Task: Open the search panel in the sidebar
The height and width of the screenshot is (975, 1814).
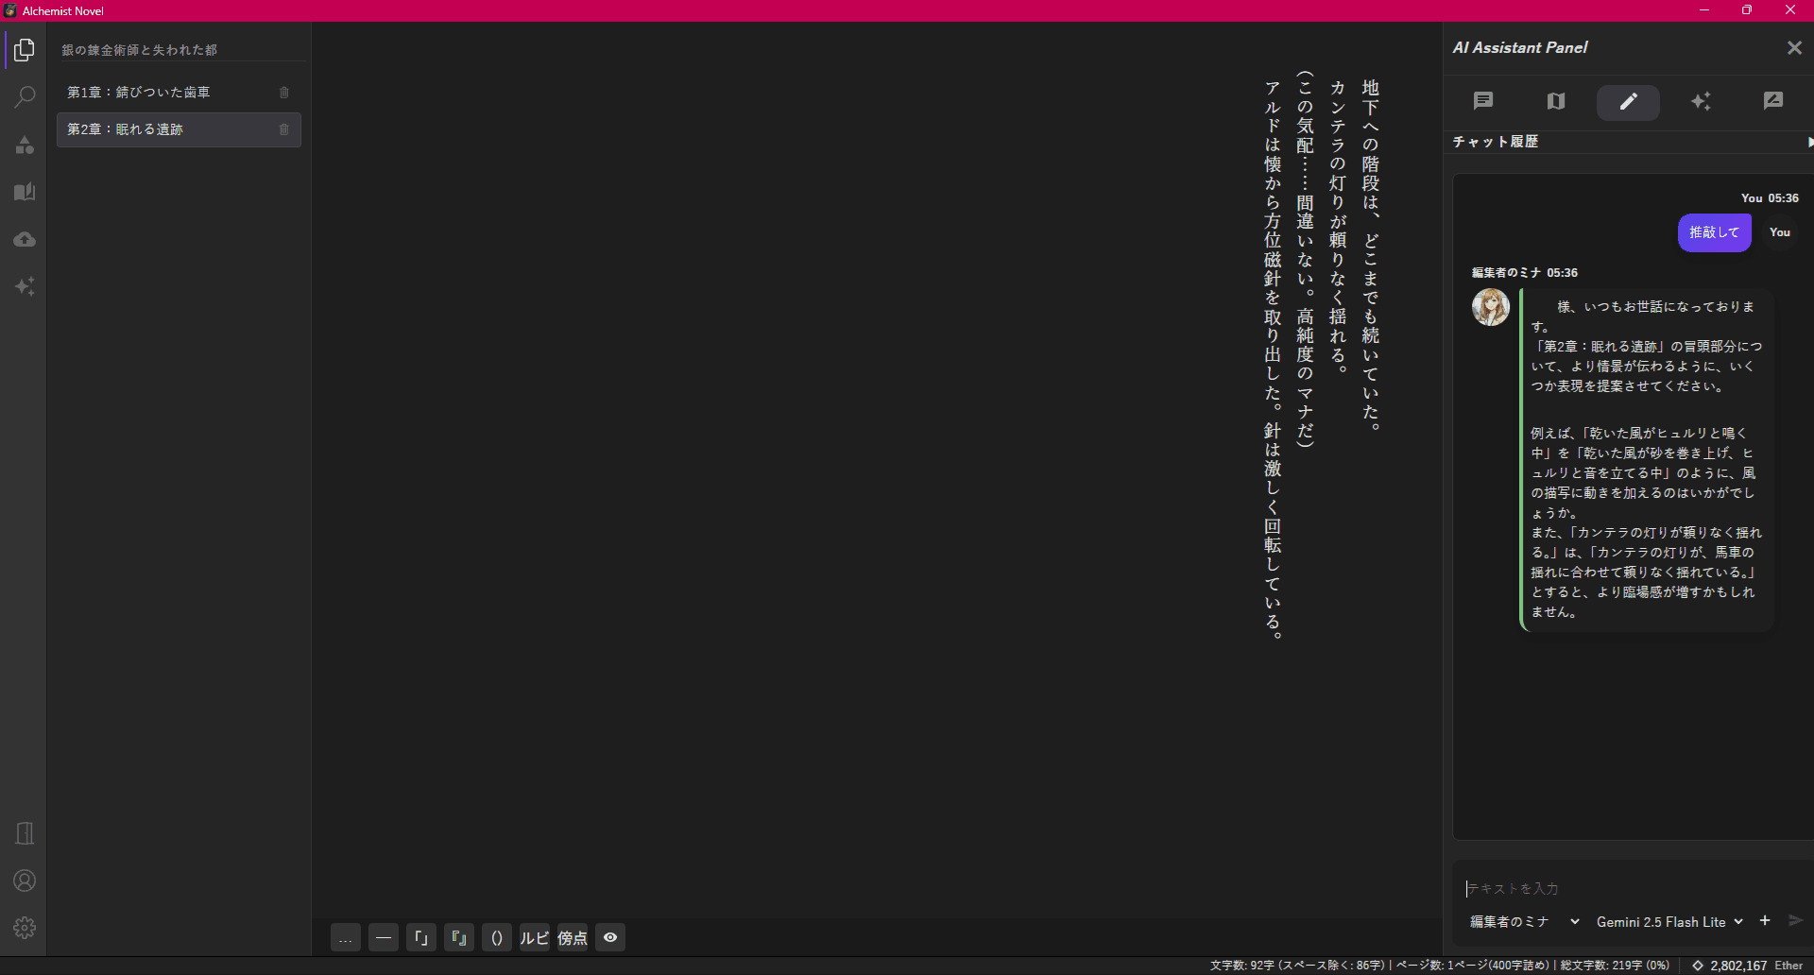Action: coord(25,97)
